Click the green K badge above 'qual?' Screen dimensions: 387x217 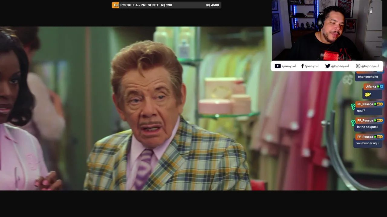coord(376,104)
